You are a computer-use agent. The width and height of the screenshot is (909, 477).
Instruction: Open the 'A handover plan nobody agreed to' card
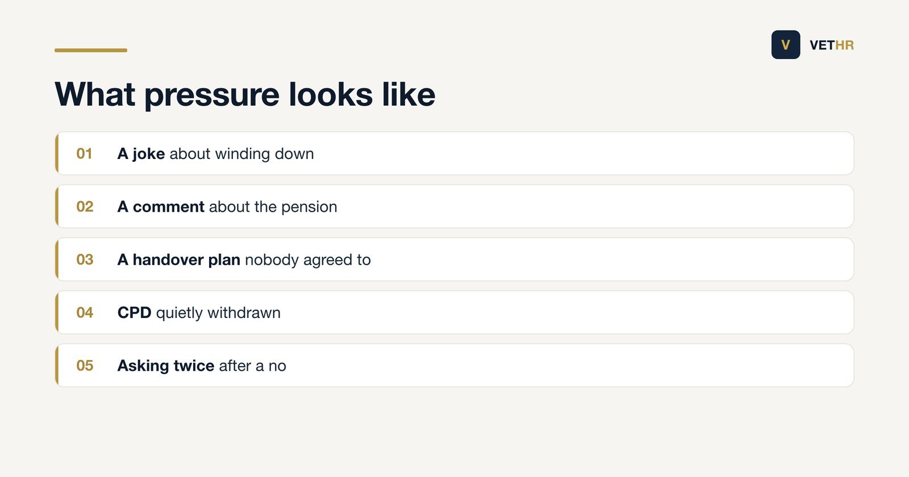pyautogui.click(x=454, y=260)
